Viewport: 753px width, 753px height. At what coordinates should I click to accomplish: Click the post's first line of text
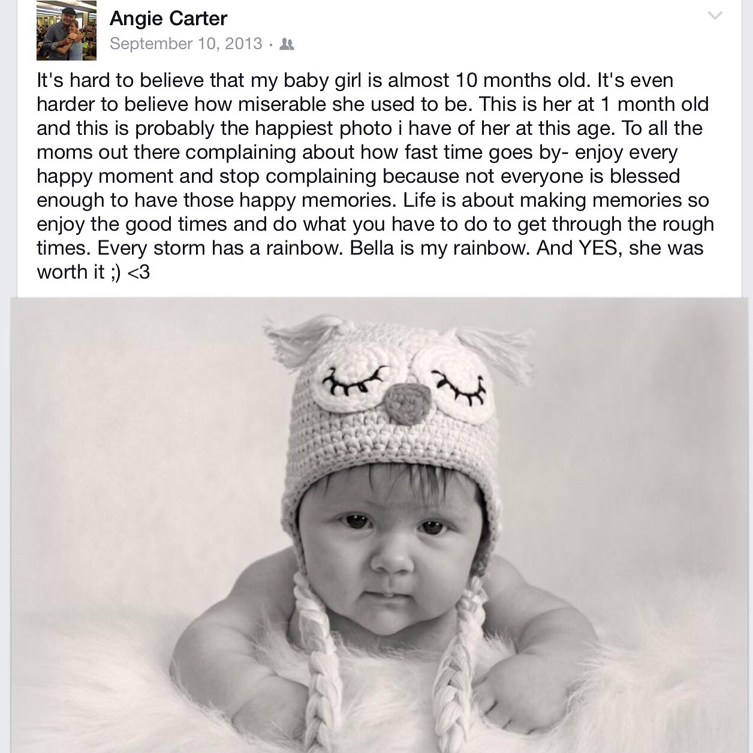click(355, 80)
